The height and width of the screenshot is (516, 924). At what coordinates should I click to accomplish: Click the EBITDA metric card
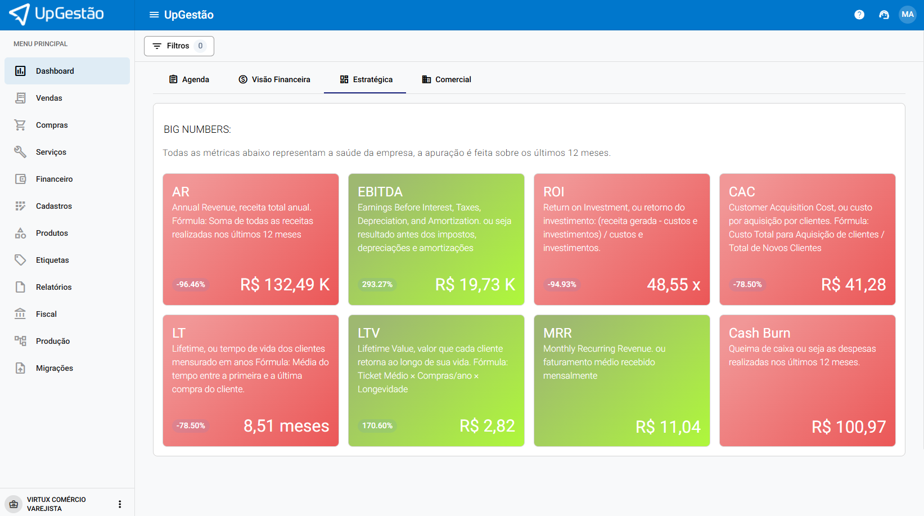(x=436, y=239)
